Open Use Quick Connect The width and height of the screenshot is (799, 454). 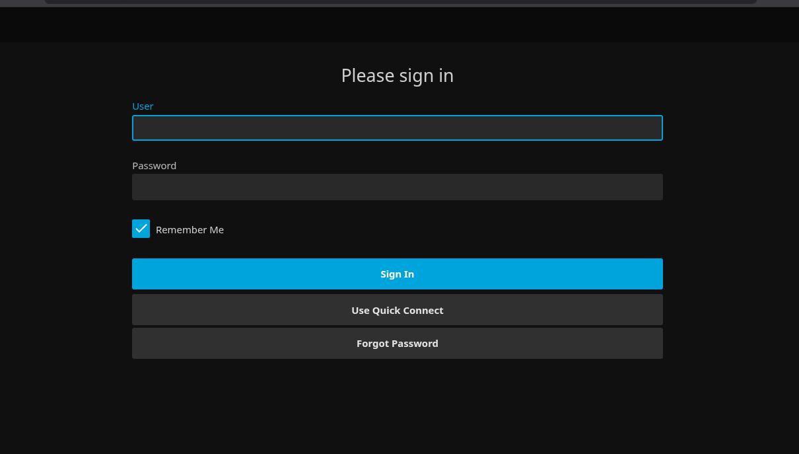(x=397, y=310)
